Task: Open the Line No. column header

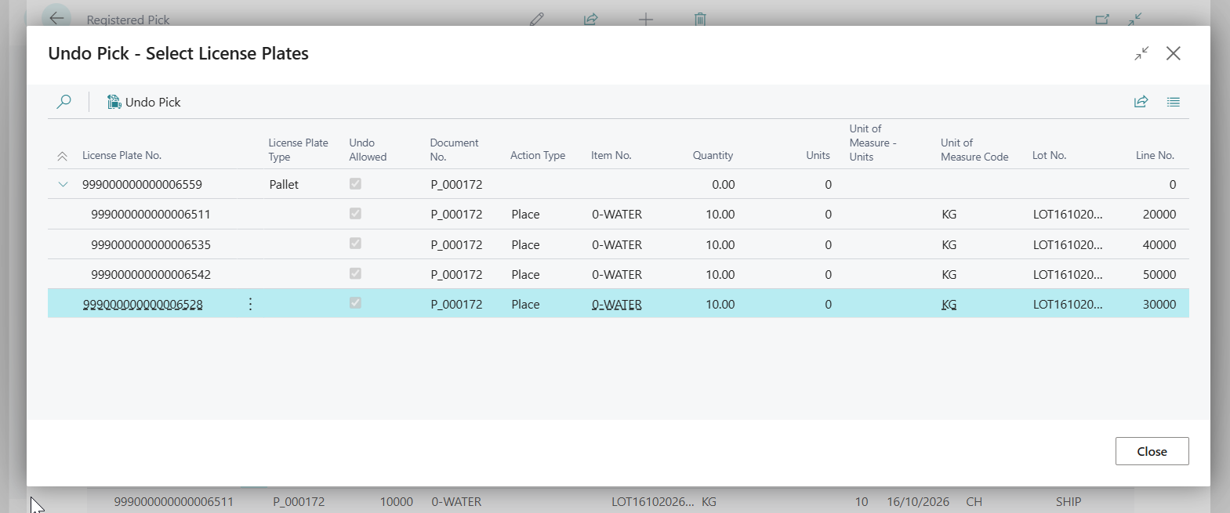Action: tap(1156, 155)
